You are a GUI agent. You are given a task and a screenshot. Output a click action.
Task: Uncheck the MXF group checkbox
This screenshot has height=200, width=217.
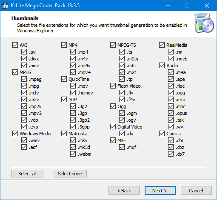[113, 140]
